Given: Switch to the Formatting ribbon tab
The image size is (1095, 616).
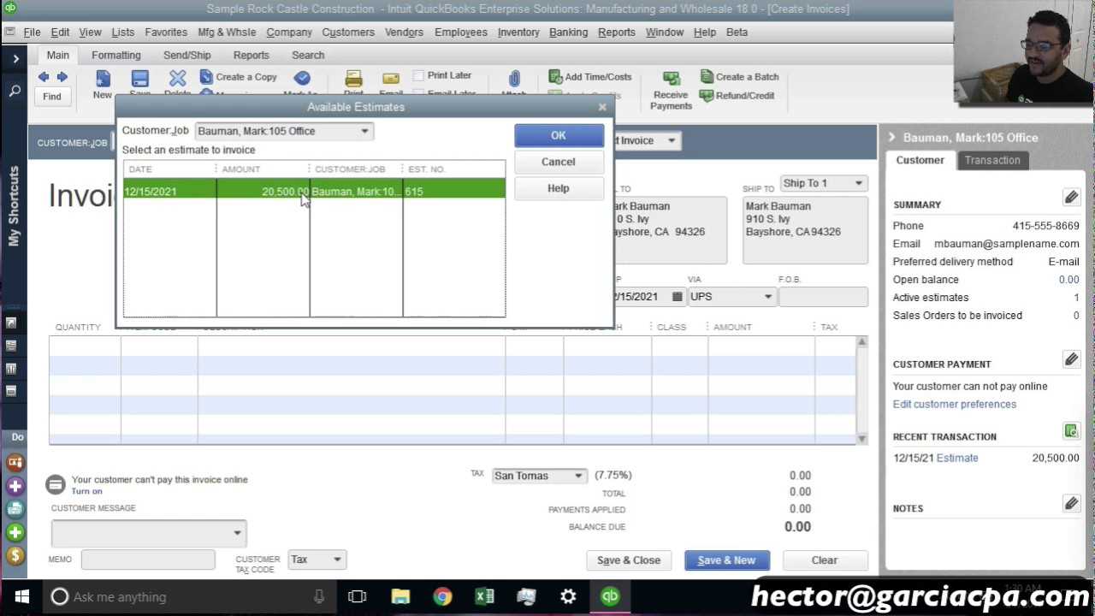Looking at the screenshot, I should click(x=116, y=55).
